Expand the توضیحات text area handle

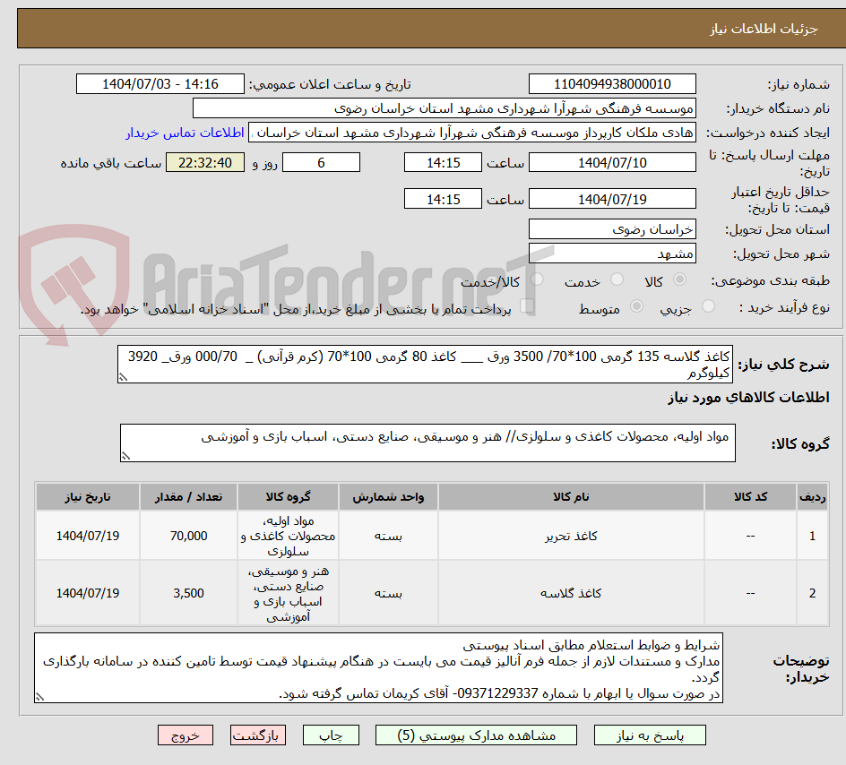38,697
